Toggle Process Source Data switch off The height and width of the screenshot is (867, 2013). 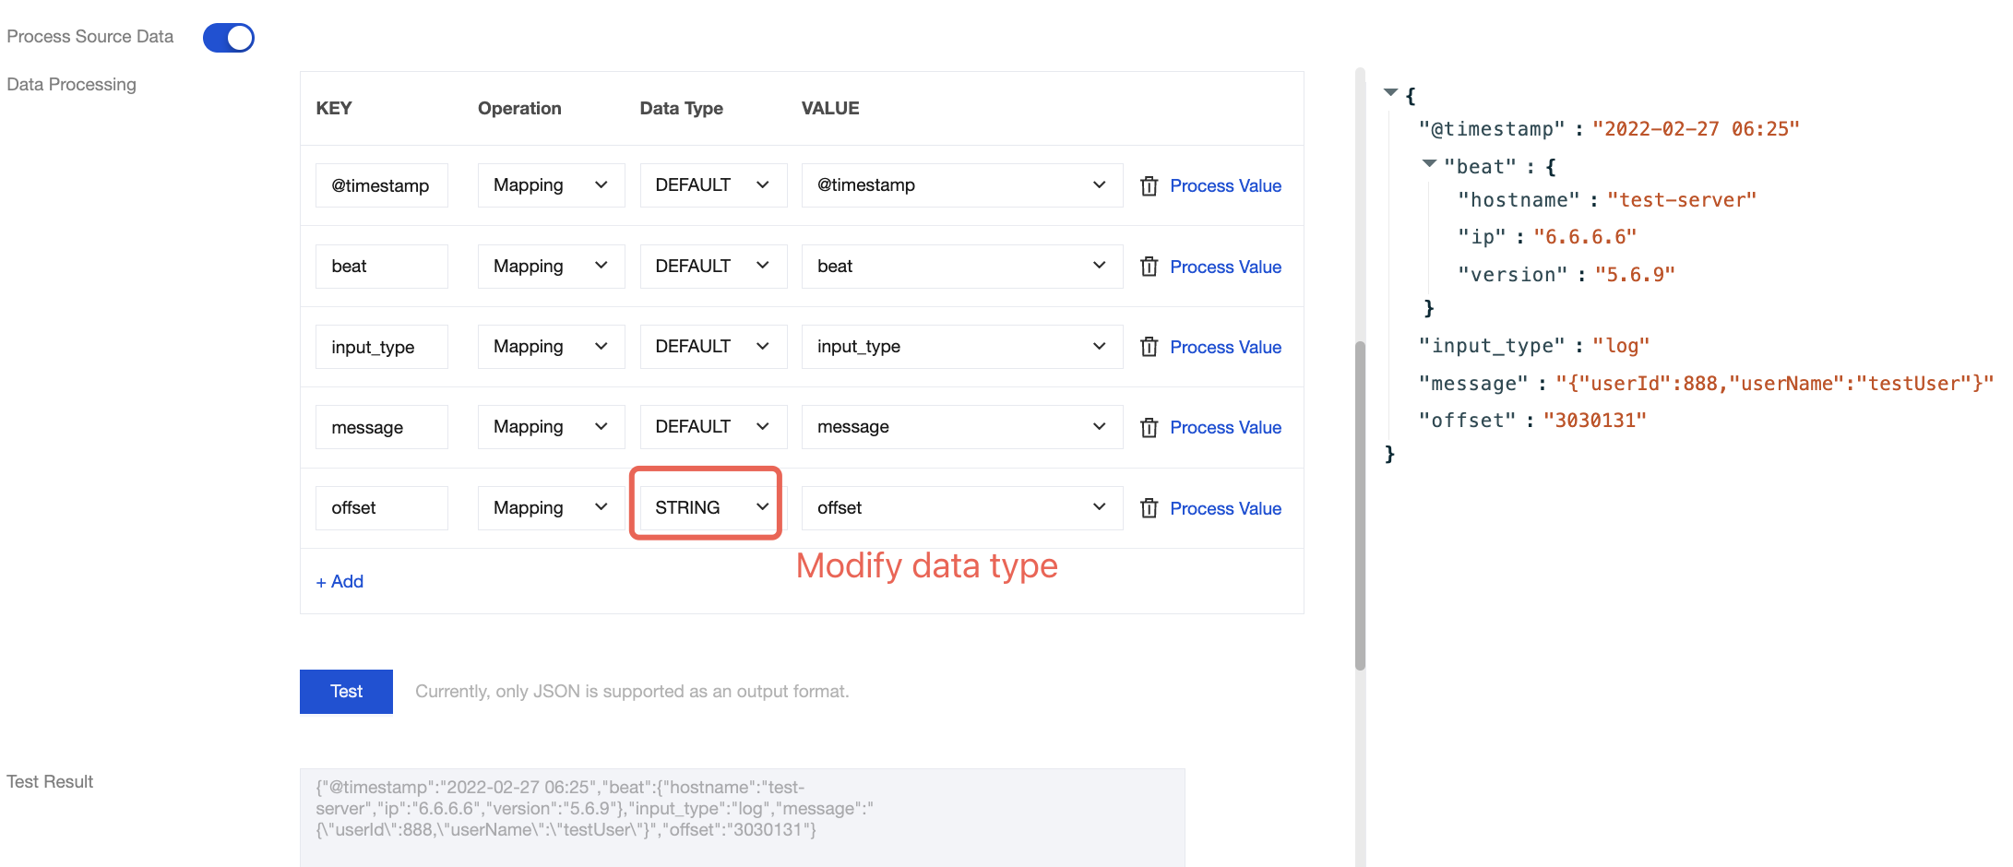[229, 38]
